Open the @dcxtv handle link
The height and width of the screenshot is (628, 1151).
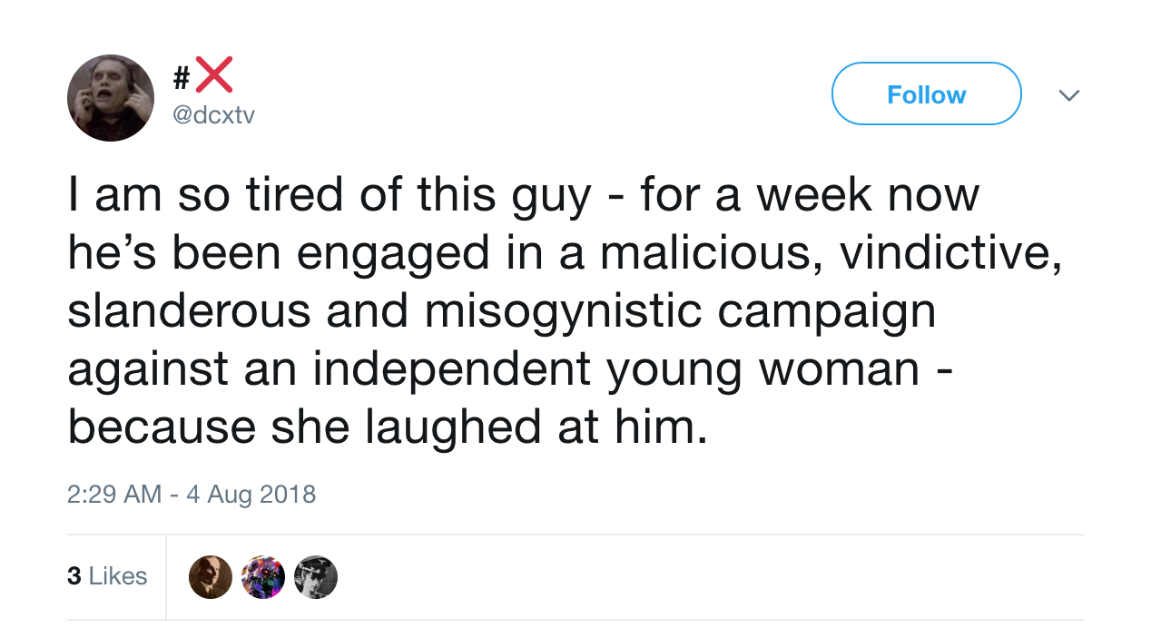[213, 116]
